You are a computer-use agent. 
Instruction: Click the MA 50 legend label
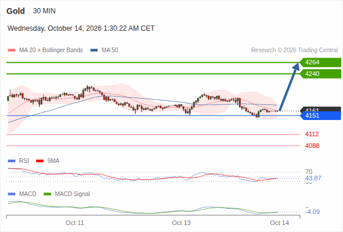click(110, 50)
